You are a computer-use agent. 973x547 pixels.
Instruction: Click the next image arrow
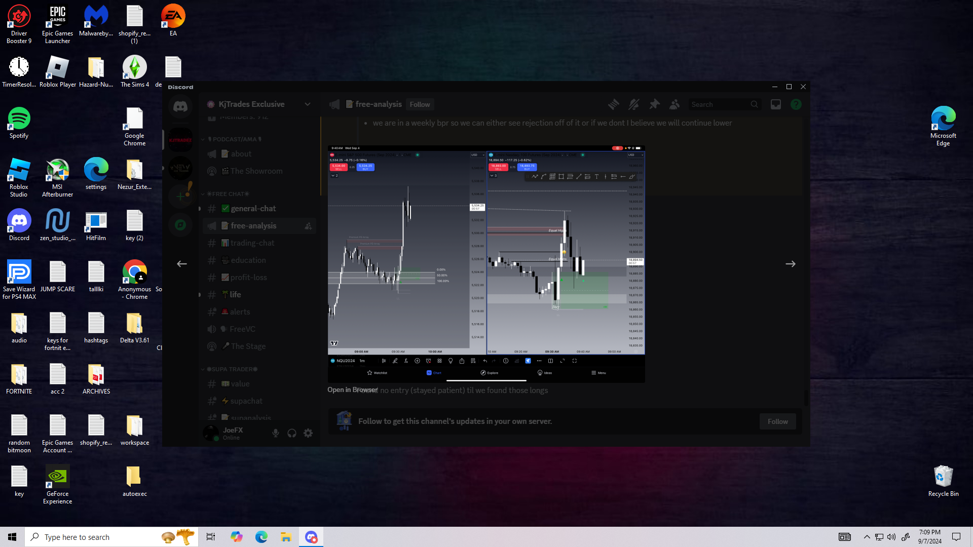point(790,264)
